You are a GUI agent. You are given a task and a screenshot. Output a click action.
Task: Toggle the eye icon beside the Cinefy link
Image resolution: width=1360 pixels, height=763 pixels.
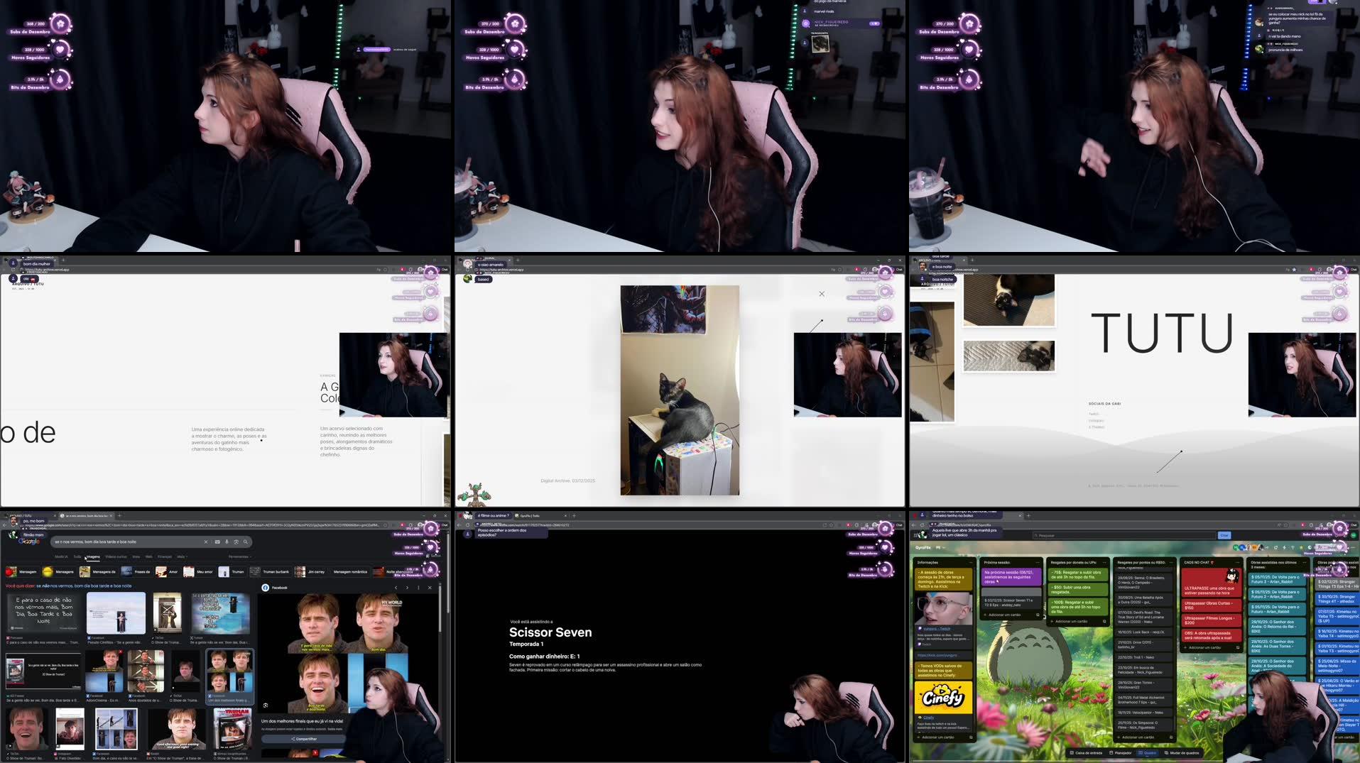920,718
